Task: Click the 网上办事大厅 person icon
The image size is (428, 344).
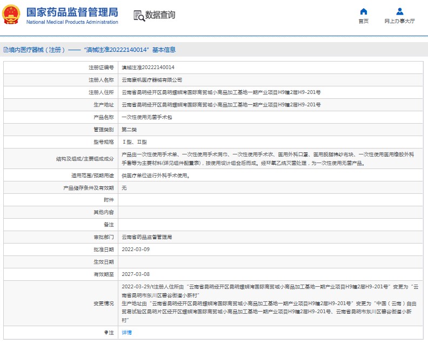Action: click(x=399, y=11)
